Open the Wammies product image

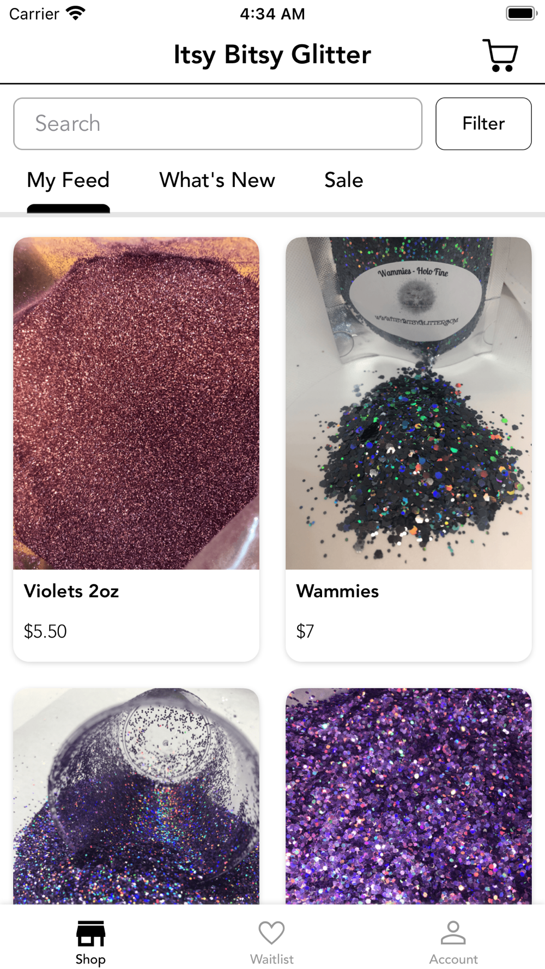pos(409,403)
